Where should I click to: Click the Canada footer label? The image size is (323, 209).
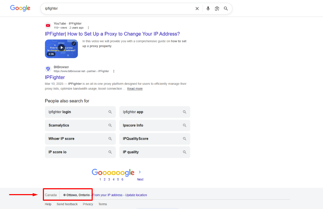click(51, 195)
